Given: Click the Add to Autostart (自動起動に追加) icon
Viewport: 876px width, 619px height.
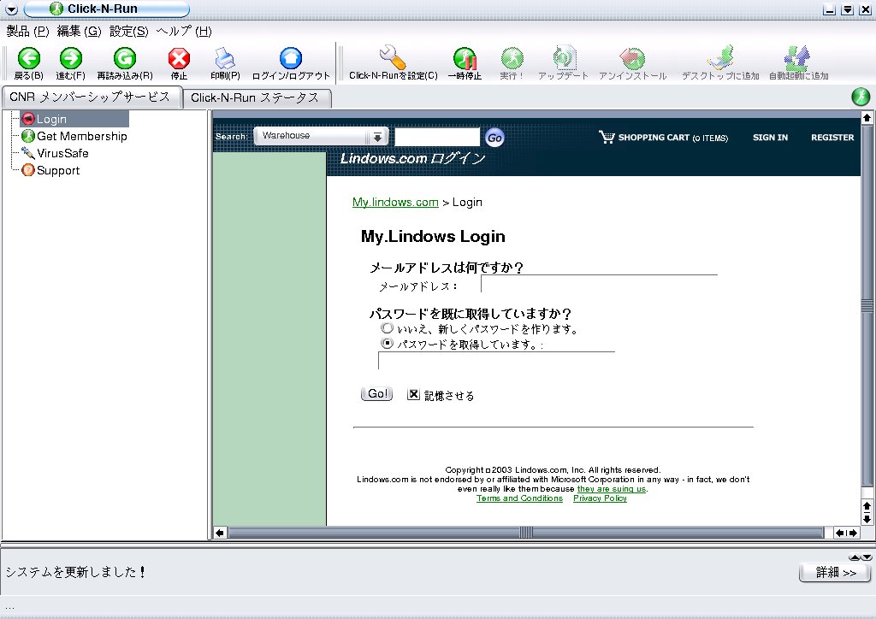Looking at the screenshot, I should pyautogui.click(x=797, y=57).
